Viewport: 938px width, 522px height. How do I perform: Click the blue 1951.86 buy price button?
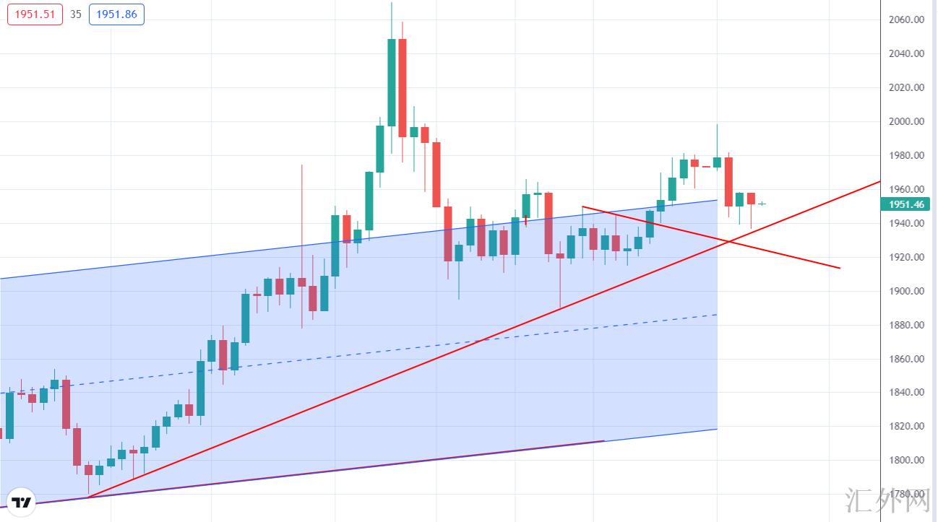(116, 14)
